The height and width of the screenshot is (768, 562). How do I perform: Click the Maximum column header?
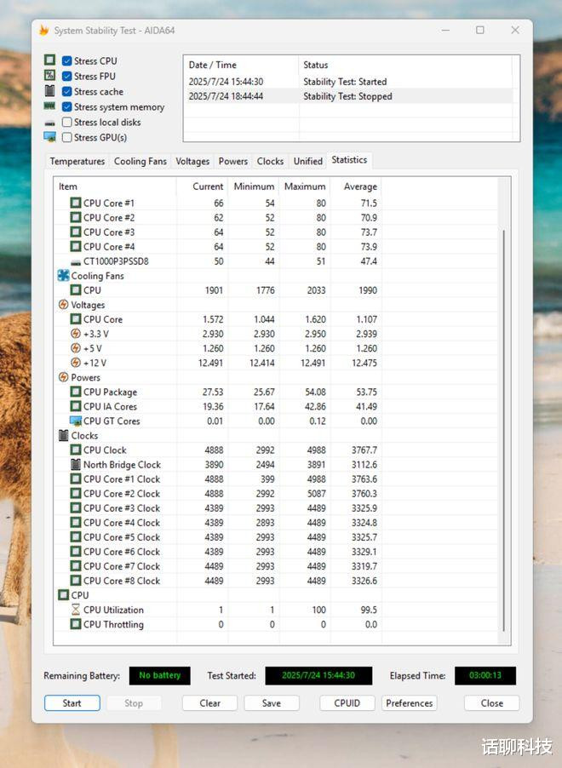point(305,186)
